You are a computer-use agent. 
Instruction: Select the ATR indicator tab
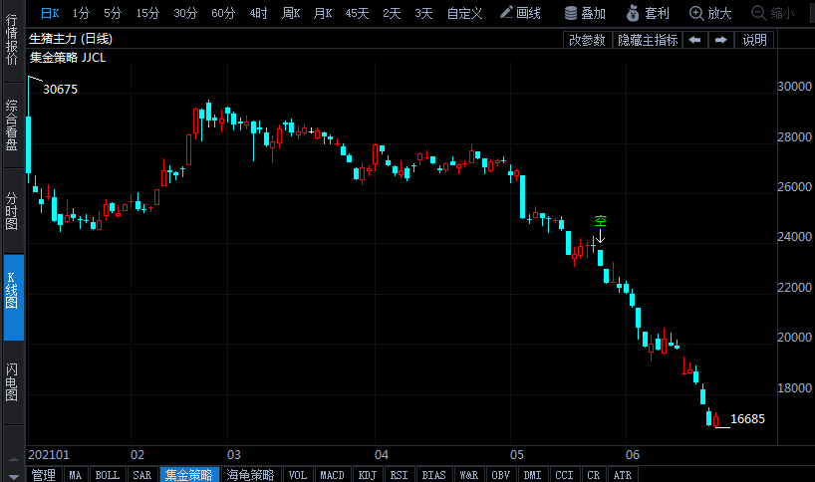click(623, 475)
